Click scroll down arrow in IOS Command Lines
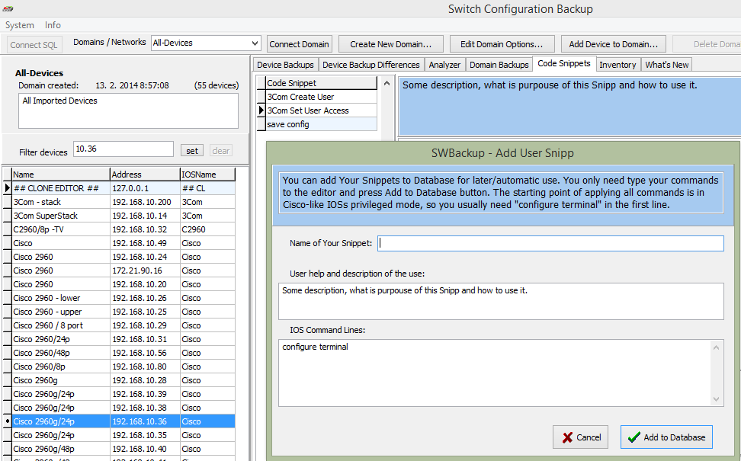The width and height of the screenshot is (741, 461). pos(717,399)
